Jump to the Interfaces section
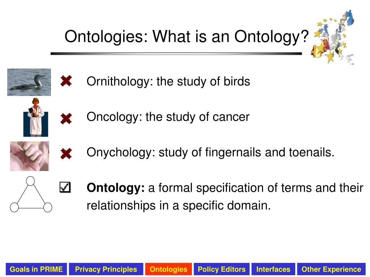370x277 pixels. pos(273,269)
